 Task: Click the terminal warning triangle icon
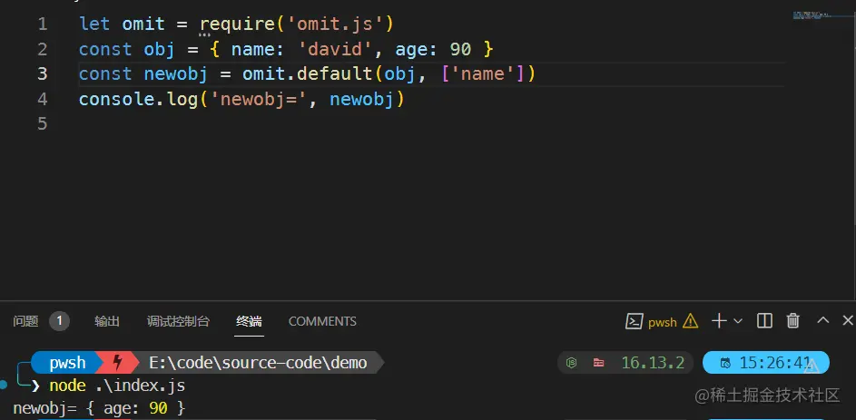click(x=690, y=321)
